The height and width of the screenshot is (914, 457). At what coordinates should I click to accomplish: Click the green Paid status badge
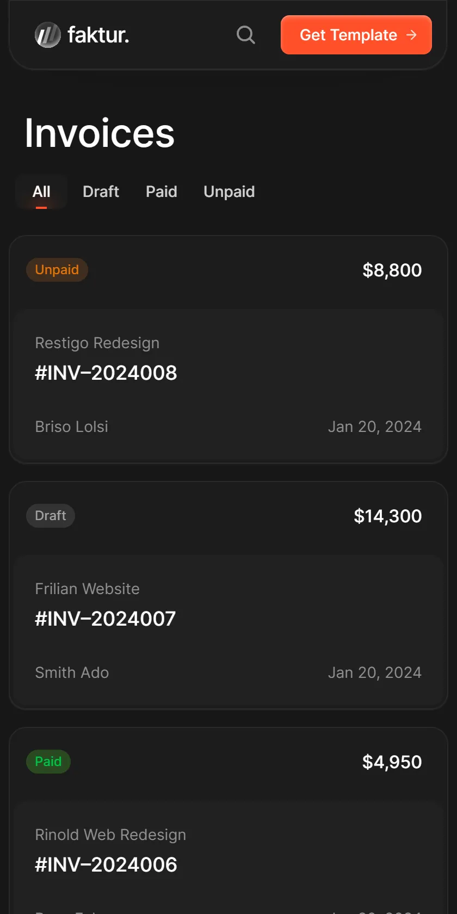click(x=48, y=762)
